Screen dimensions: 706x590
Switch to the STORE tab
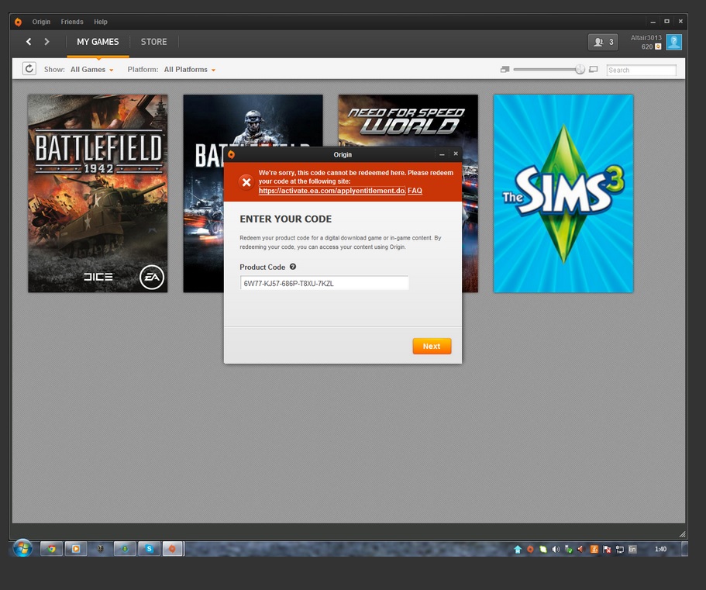point(153,42)
